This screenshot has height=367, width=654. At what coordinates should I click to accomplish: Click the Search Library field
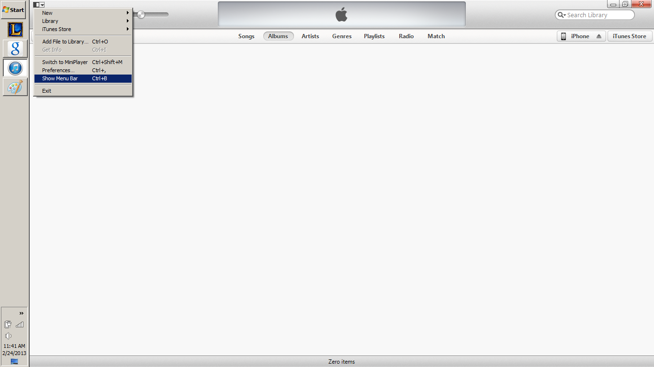(x=595, y=15)
